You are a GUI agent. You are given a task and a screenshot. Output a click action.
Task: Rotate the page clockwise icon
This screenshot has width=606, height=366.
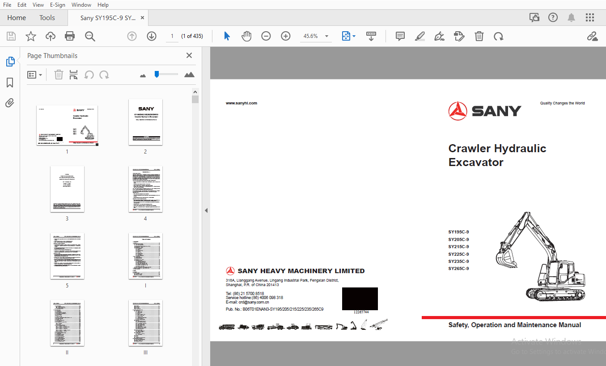click(498, 36)
